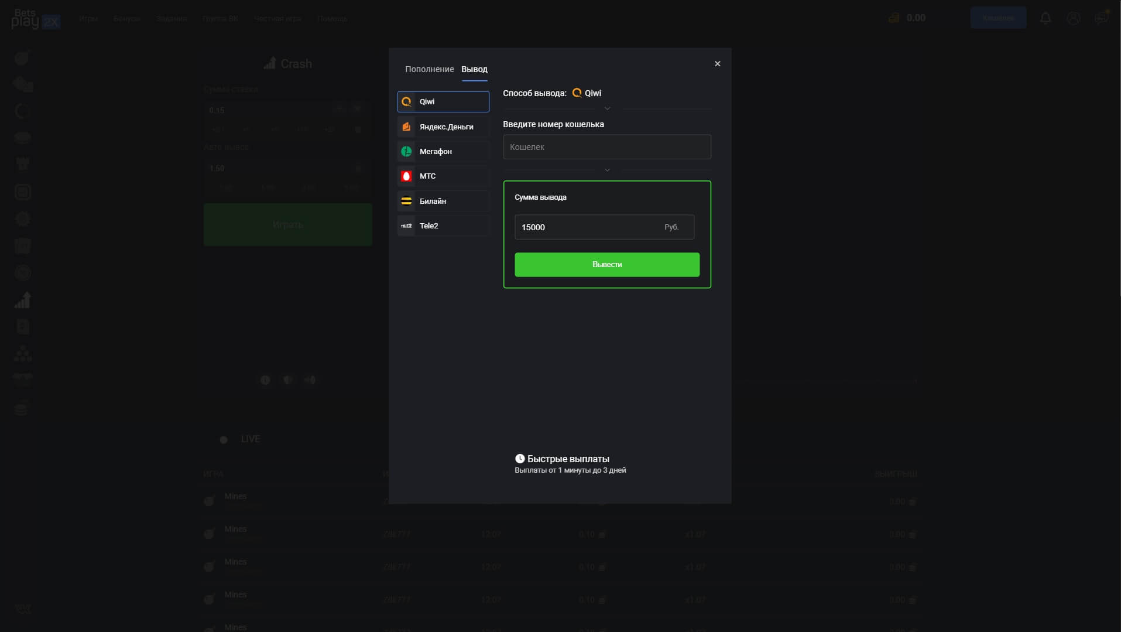1121x632 pixels.
Task: Open the ball pyramid icon in sidebar
Action: pyautogui.click(x=22, y=353)
